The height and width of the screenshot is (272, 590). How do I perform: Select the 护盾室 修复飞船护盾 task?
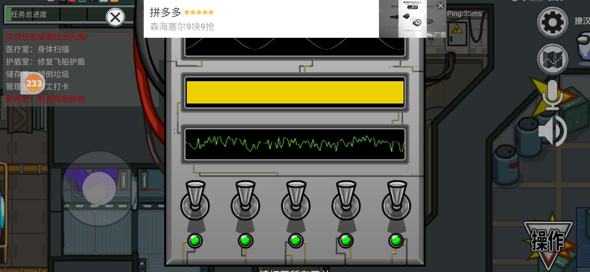tap(45, 62)
